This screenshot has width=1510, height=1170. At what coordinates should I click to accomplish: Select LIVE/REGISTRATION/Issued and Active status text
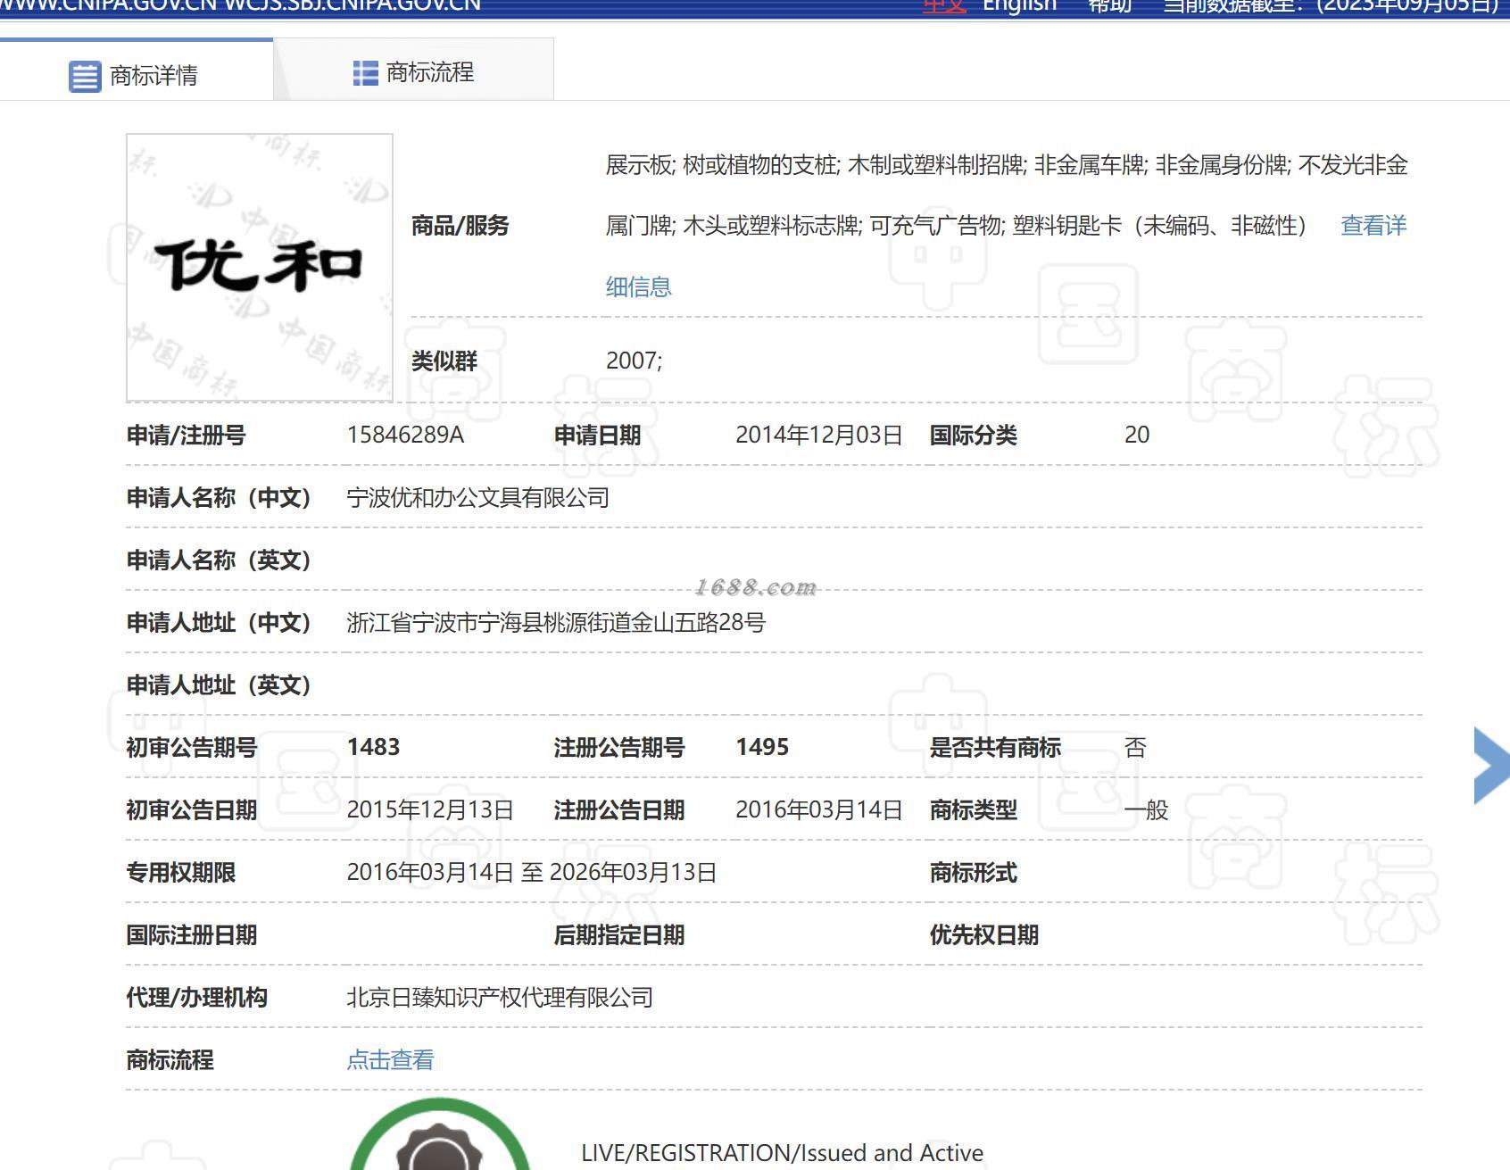782,1153
